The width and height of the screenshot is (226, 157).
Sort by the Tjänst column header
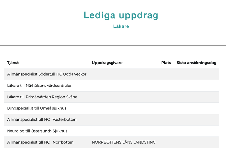[x=13, y=63]
